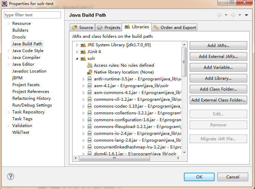Expand the Resource category in sidebar
Viewport: 255px width, 189px height.
point(9,23)
